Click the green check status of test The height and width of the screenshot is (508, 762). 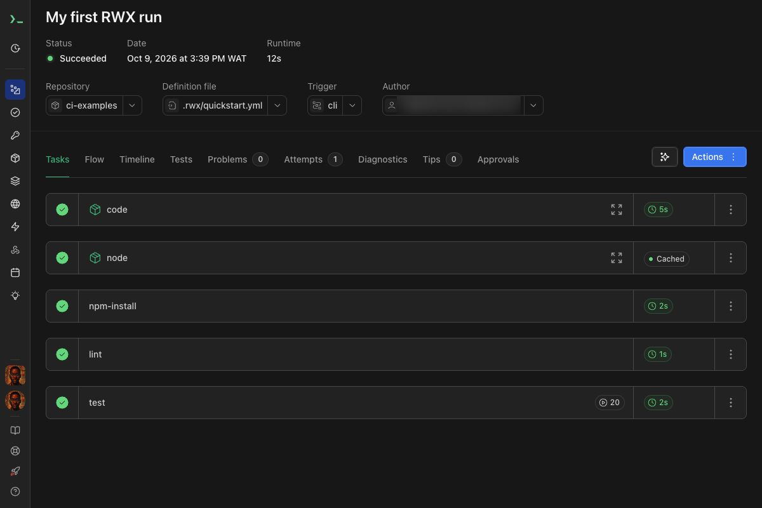[x=62, y=403]
